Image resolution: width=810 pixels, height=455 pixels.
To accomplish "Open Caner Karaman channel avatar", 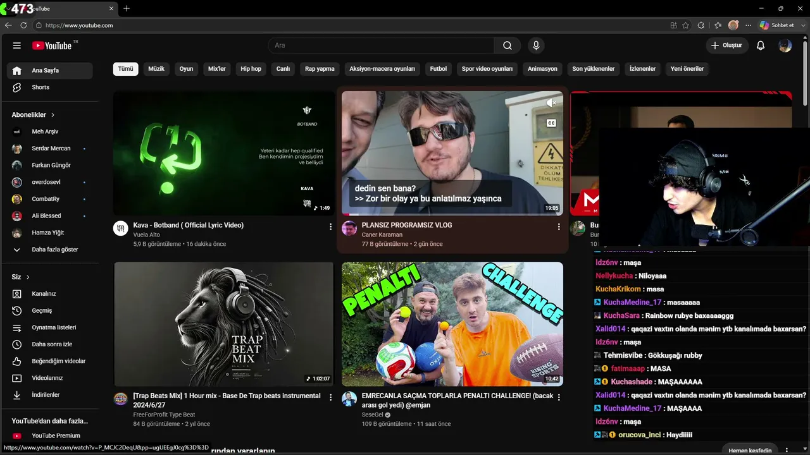I will click(x=349, y=228).
